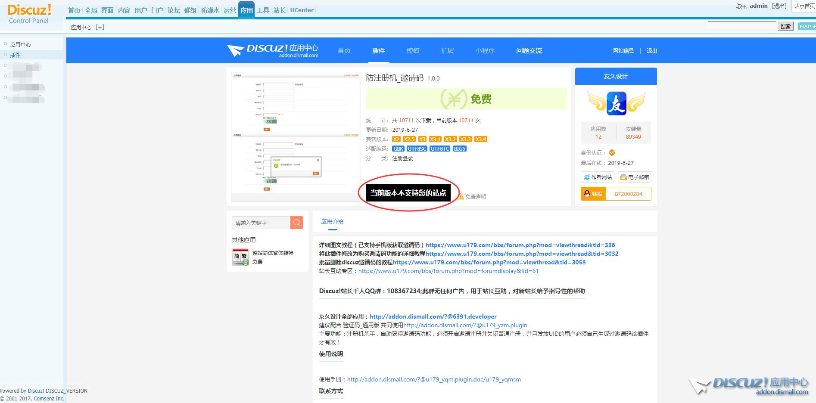Click the identity verification badge icon

click(612, 152)
